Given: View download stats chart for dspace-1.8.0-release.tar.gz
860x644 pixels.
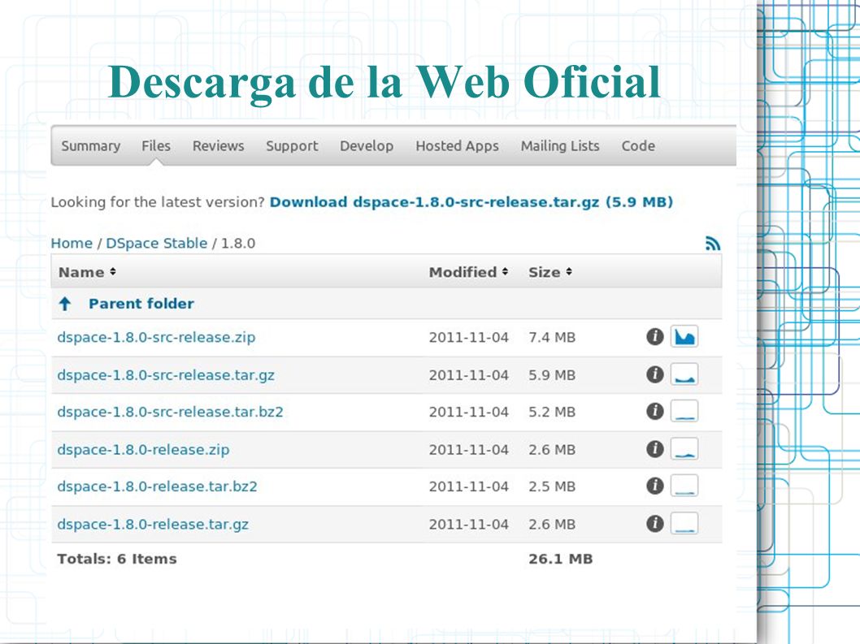Looking at the screenshot, I should [x=684, y=524].
